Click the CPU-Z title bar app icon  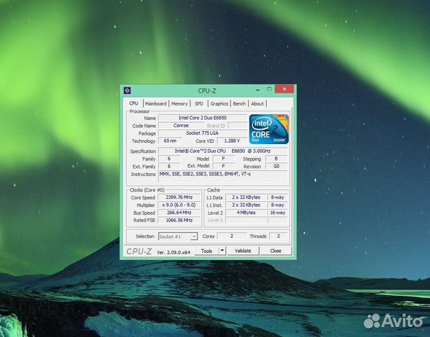click(127, 90)
